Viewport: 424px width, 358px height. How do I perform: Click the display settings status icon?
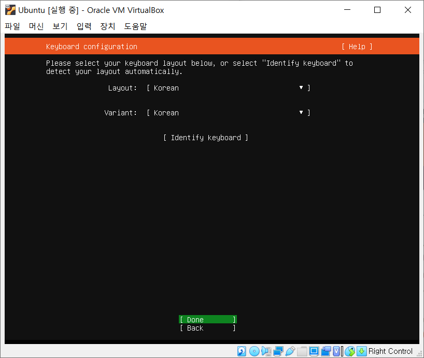pos(314,351)
